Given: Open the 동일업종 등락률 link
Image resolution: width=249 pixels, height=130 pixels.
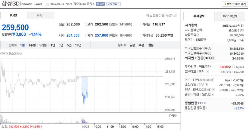Looking at the screenshot, I should [196, 108].
